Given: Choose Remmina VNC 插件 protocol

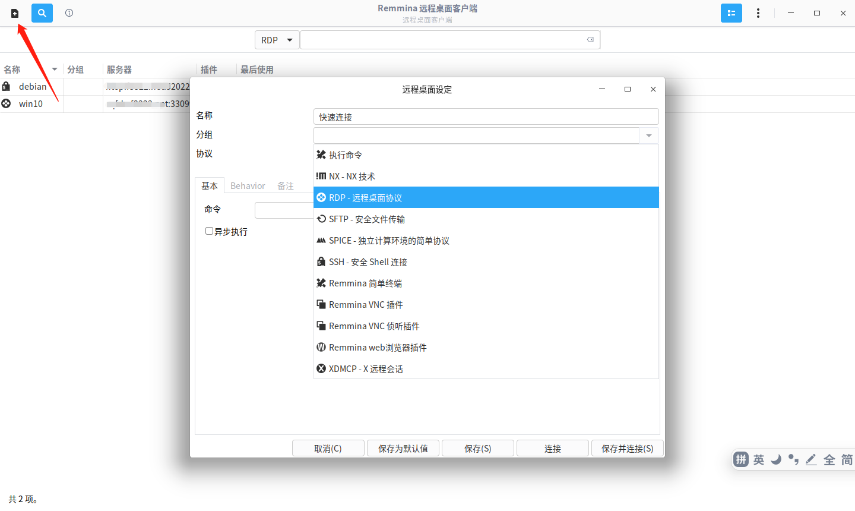Looking at the screenshot, I should [x=486, y=305].
